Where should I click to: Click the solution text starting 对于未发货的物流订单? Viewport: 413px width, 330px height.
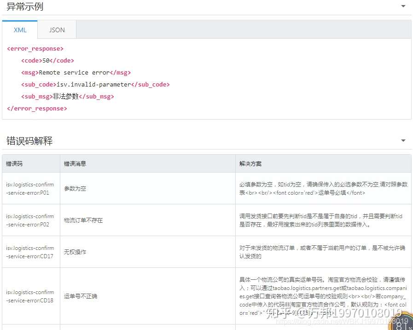point(322,252)
